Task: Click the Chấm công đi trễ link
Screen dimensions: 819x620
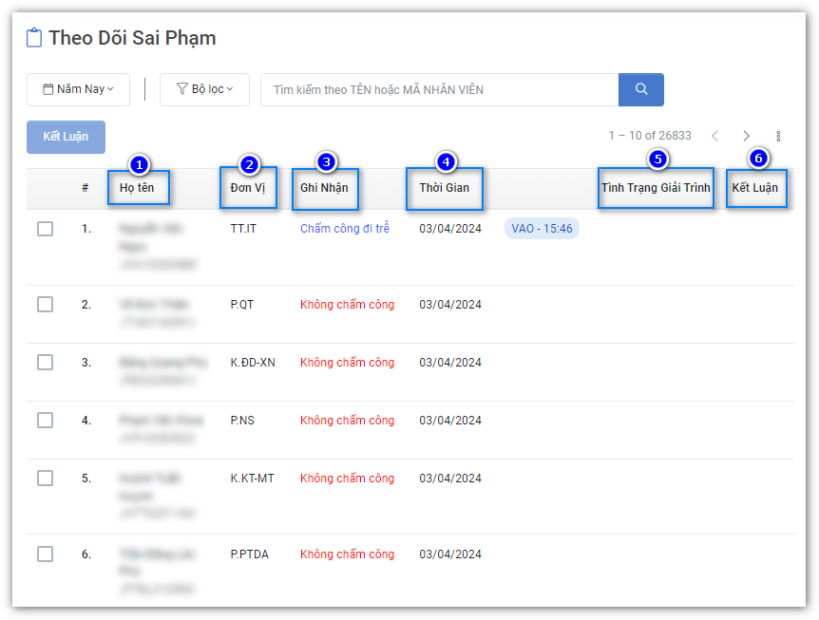Action: (344, 229)
